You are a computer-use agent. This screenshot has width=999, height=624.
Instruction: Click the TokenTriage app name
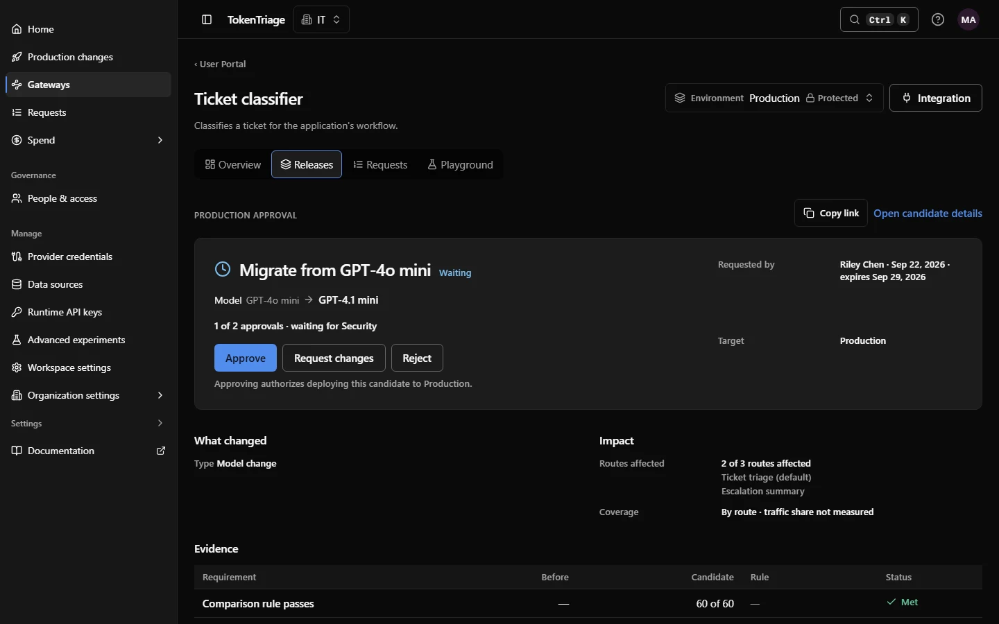tap(256, 19)
